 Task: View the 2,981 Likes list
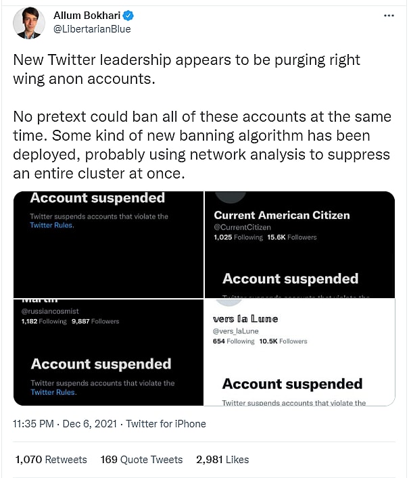pyautogui.click(x=222, y=460)
